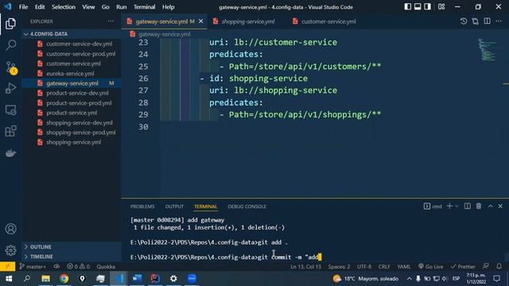
Task: Expand the OUTLINE section
Action: pos(72,247)
